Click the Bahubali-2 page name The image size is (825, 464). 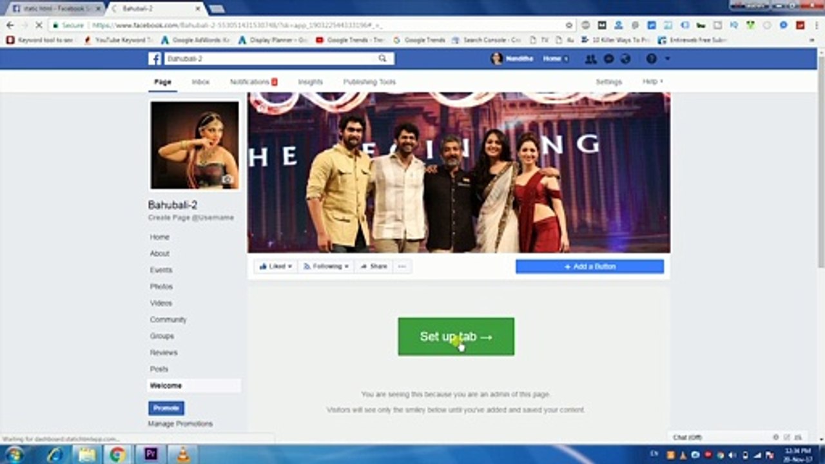tap(173, 205)
